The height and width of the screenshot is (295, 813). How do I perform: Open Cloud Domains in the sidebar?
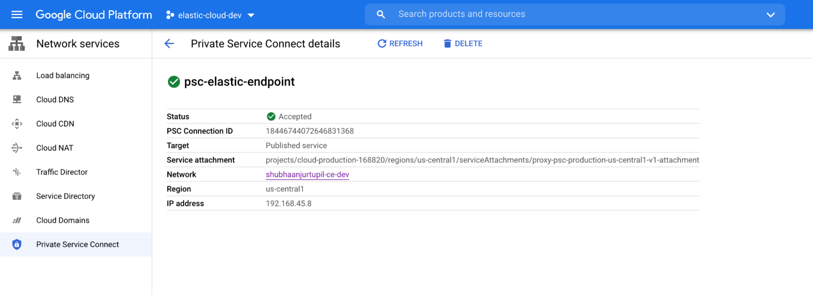[76, 220]
